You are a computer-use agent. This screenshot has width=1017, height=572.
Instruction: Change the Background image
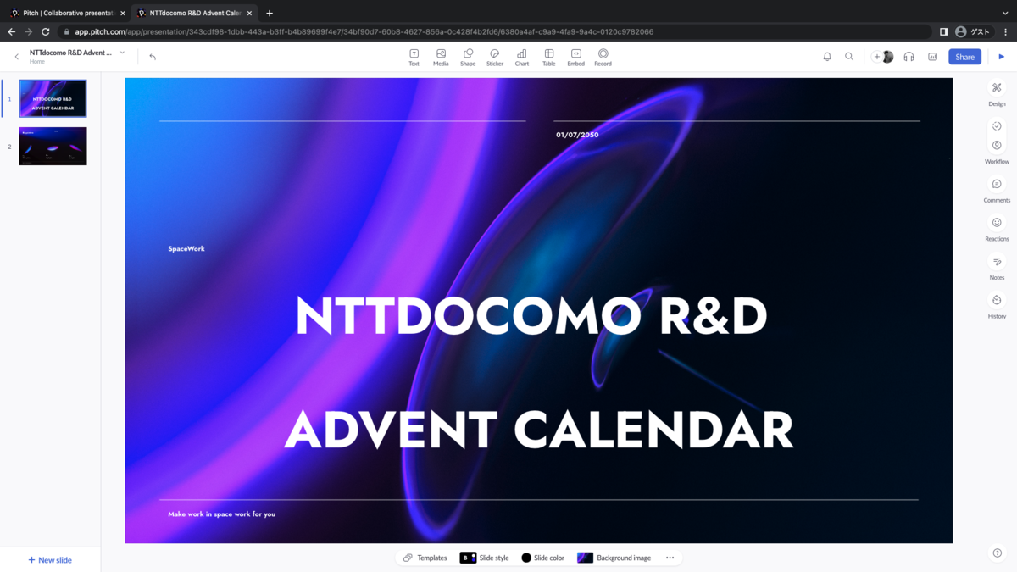pyautogui.click(x=614, y=558)
